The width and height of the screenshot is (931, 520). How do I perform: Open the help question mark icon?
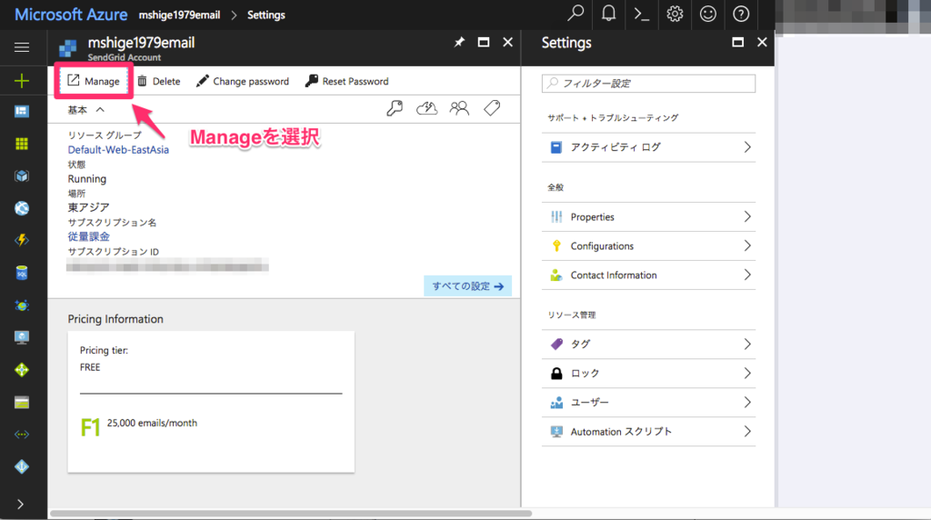(741, 14)
